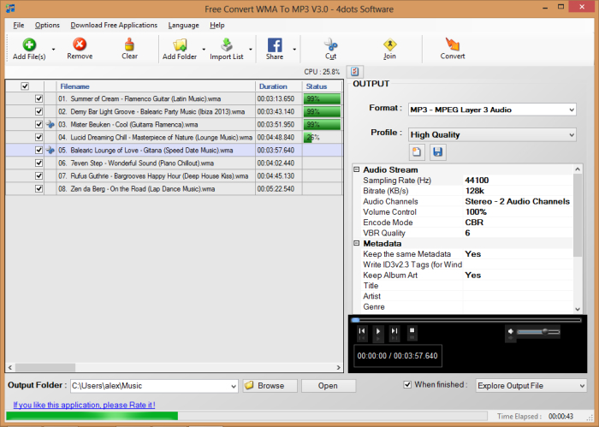Viewport: 599px width, 427px height.
Task: Select the Cut audio tool
Action: pos(330,44)
